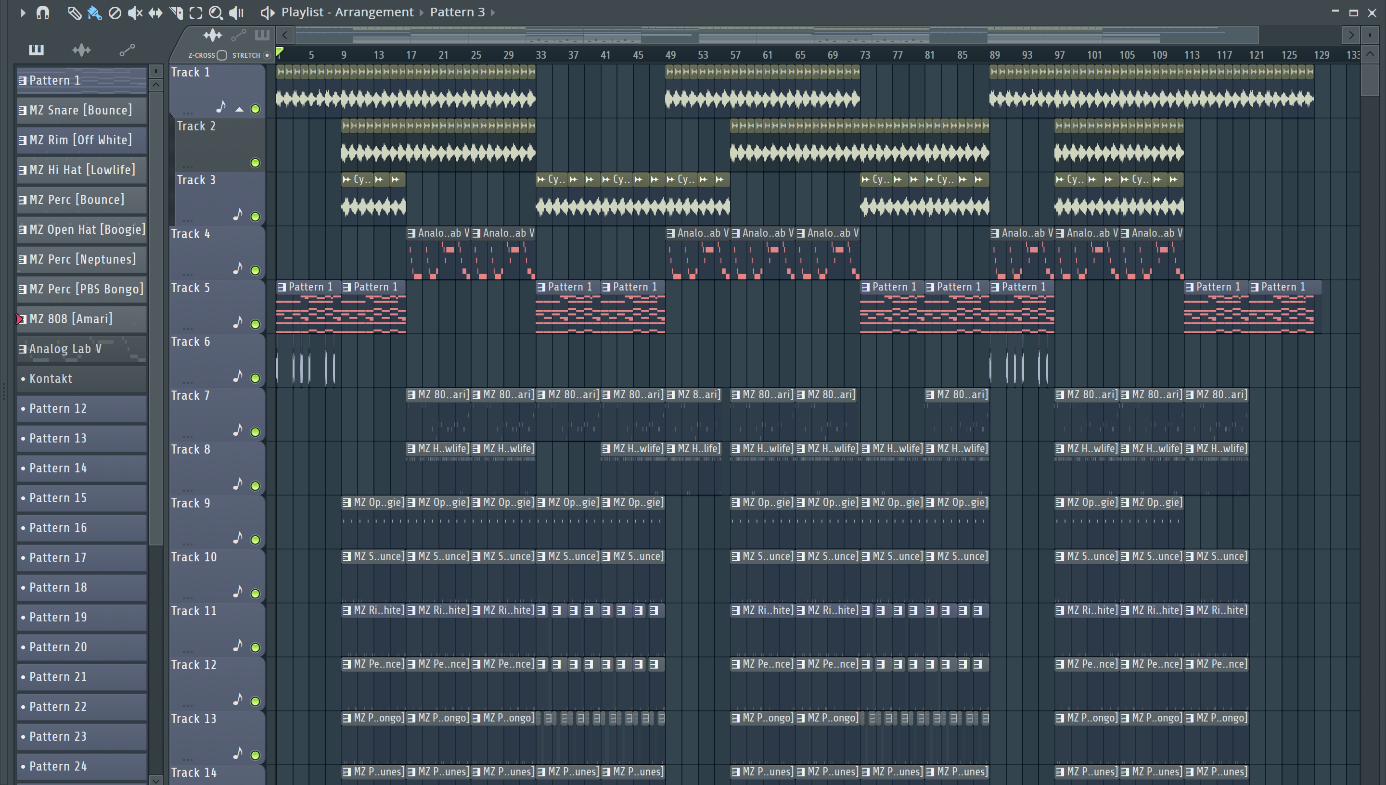Select MZ Snare [Bounce] pattern
This screenshot has height=785, width=1386.
81,110
